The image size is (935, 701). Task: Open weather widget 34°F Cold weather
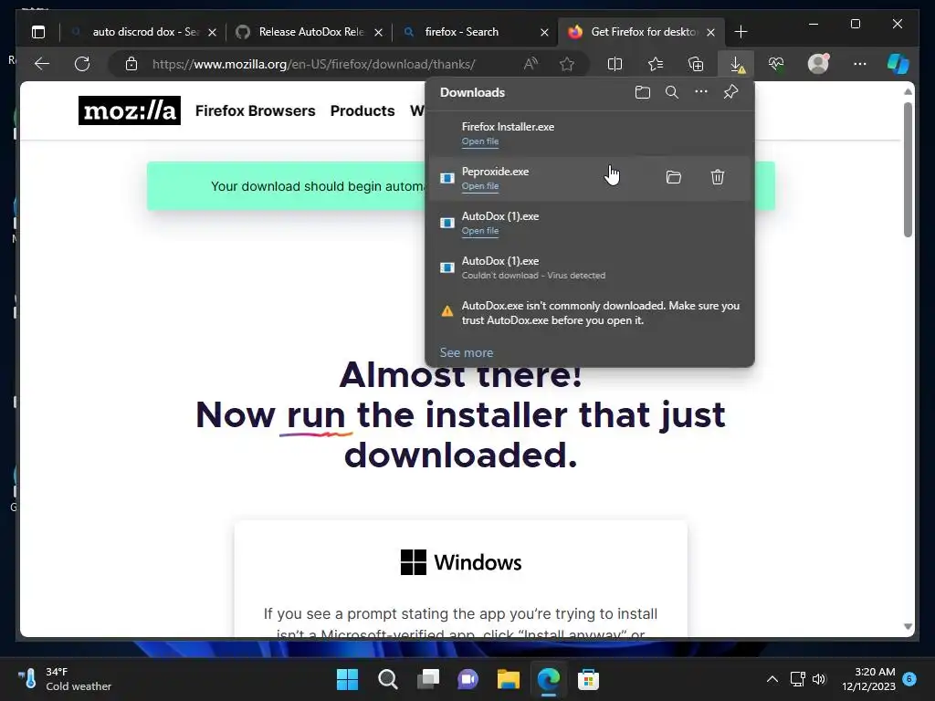[x=64, y=679]
